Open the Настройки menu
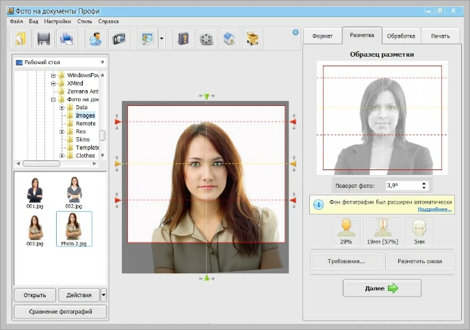Image resolution: width=470 pixels, height=330 pixels. [x=57, y=21]
